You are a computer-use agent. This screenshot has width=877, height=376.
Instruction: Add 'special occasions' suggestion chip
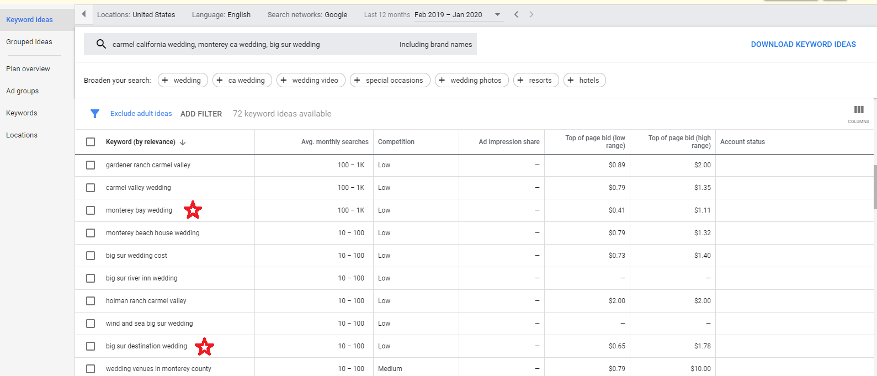(390, 80)
